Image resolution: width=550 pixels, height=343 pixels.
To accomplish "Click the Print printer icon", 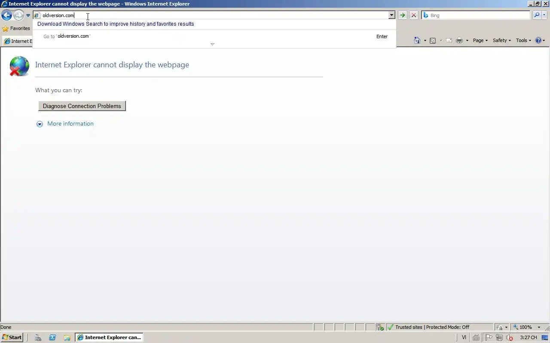I will click(x=459, y=41).
